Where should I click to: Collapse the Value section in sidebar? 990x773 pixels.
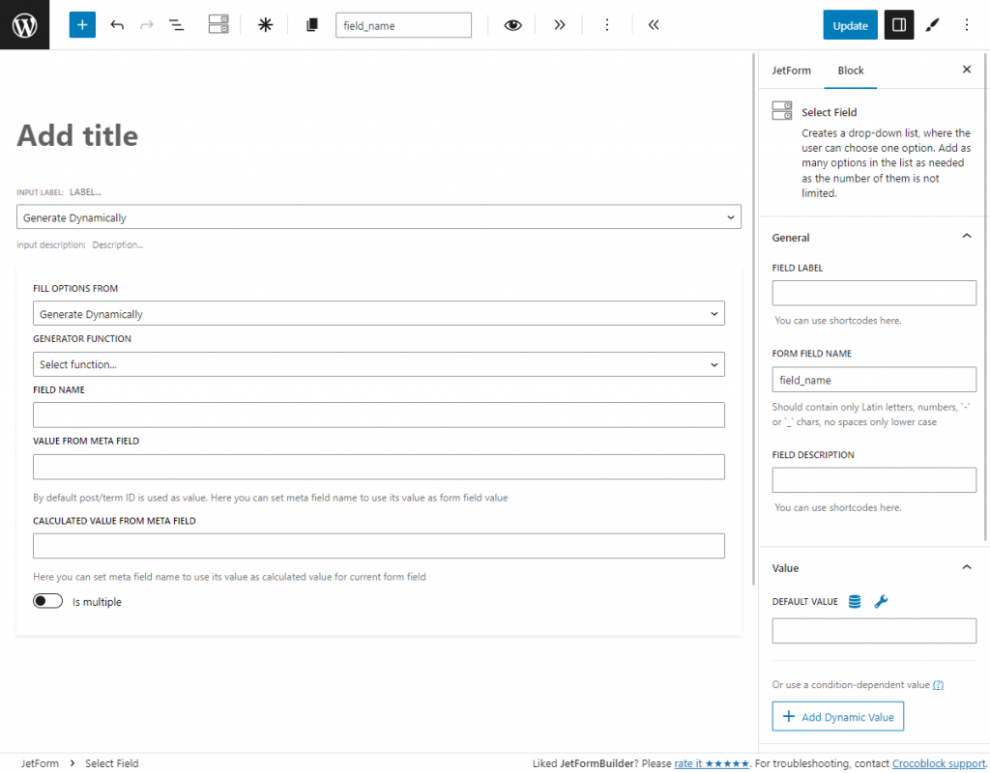(966, 567)
